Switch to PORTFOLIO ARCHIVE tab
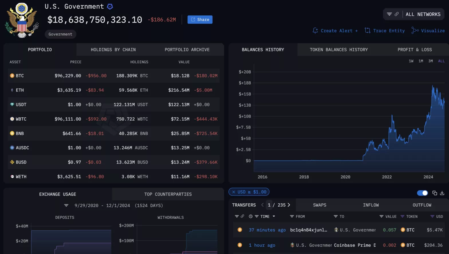 coord(187,49)
